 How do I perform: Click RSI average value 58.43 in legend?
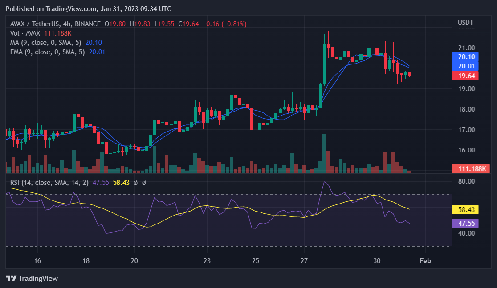pos(121,183)
